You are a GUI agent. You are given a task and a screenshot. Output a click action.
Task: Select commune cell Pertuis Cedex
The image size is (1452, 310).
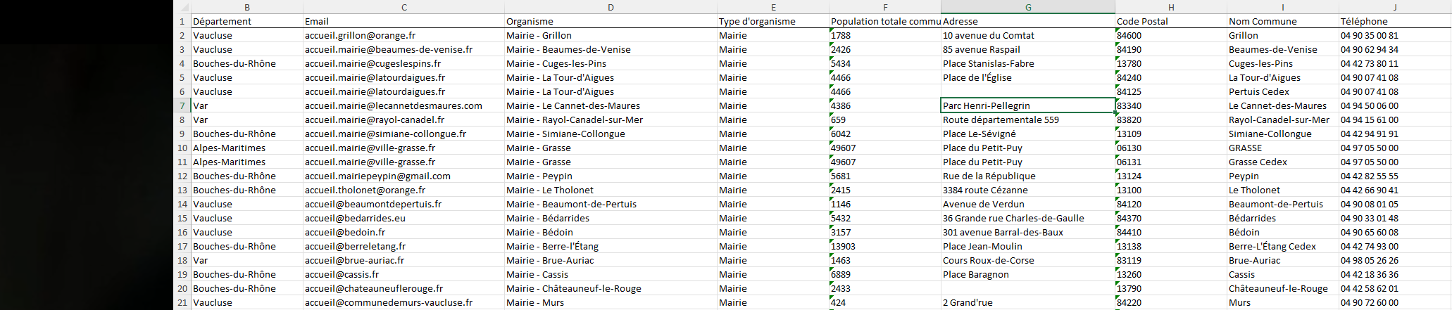point(1282,91)
